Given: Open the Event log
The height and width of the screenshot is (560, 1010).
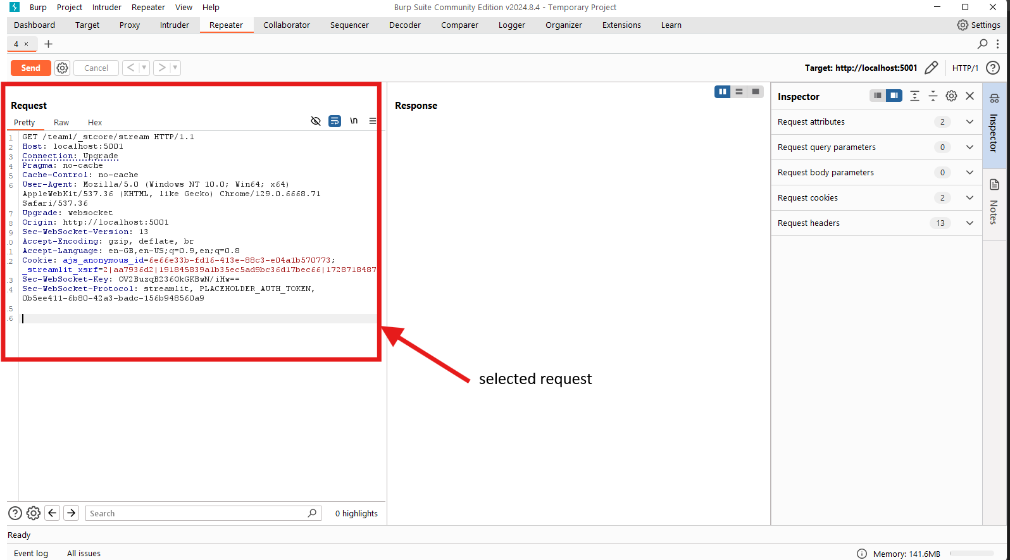Looking at the screenshot, I should coord(31,553).
